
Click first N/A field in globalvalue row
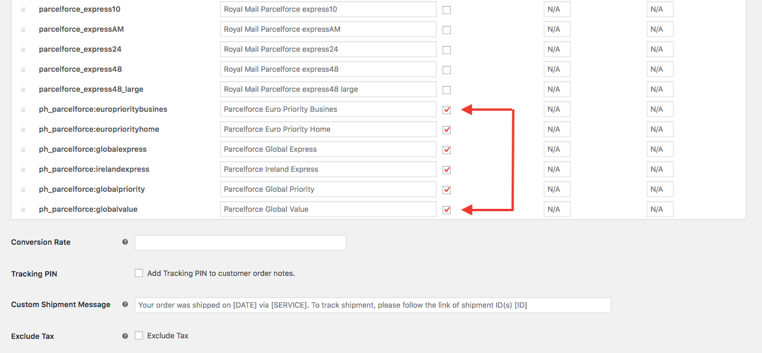(557, 209)
